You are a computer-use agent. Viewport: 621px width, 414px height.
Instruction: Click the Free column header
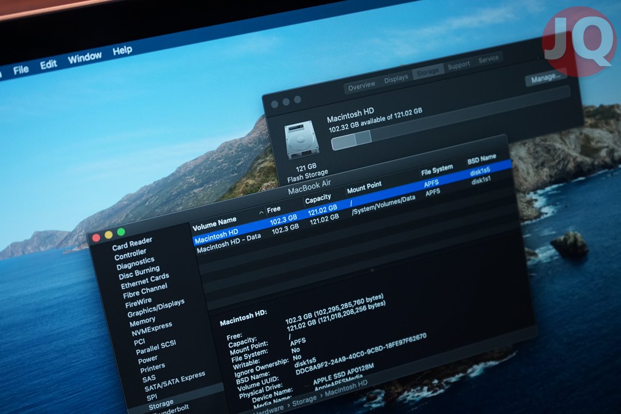(x=274, y=209)
